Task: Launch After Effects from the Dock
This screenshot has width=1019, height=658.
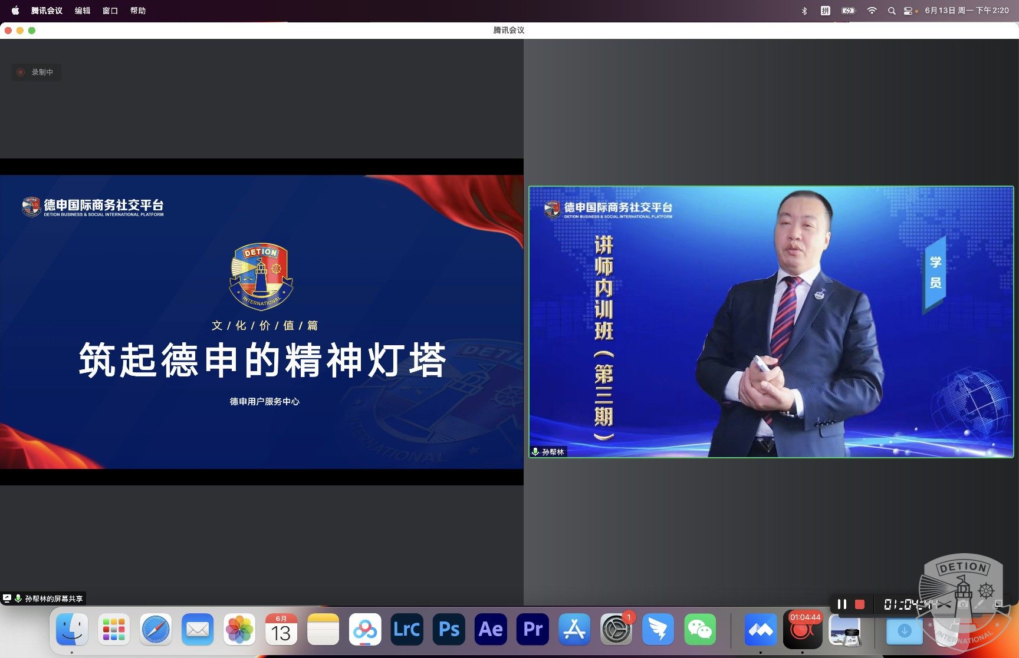Action: click(x=491, y=630)
